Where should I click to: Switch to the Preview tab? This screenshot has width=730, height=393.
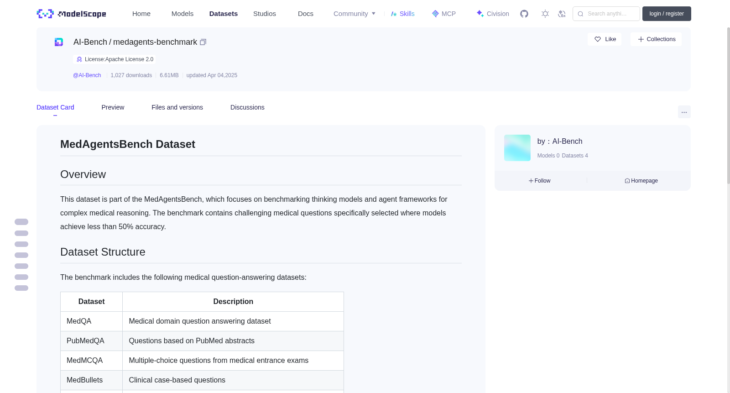(113, 107)
